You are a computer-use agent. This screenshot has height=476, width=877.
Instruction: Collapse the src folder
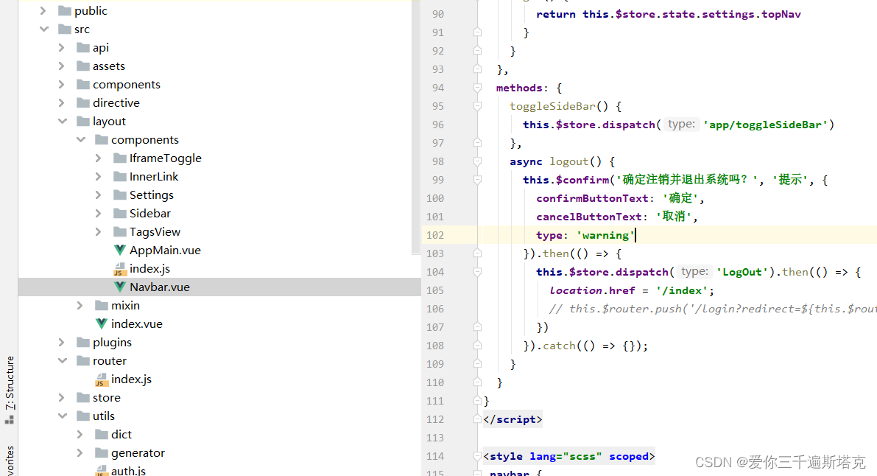click(x=44, y=29)
